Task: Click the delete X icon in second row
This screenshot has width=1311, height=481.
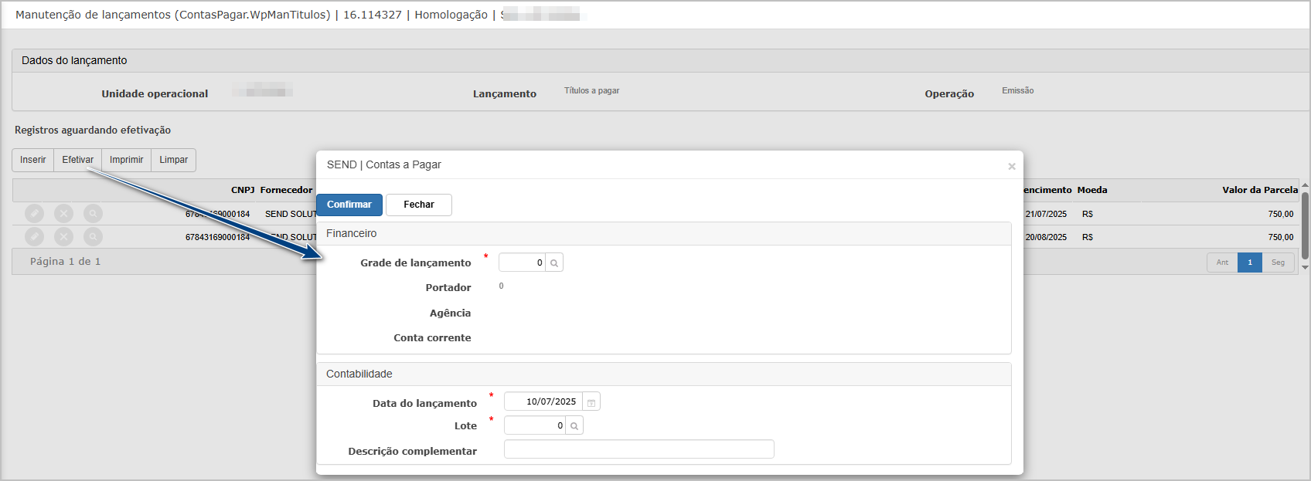Action: (63, 236)
